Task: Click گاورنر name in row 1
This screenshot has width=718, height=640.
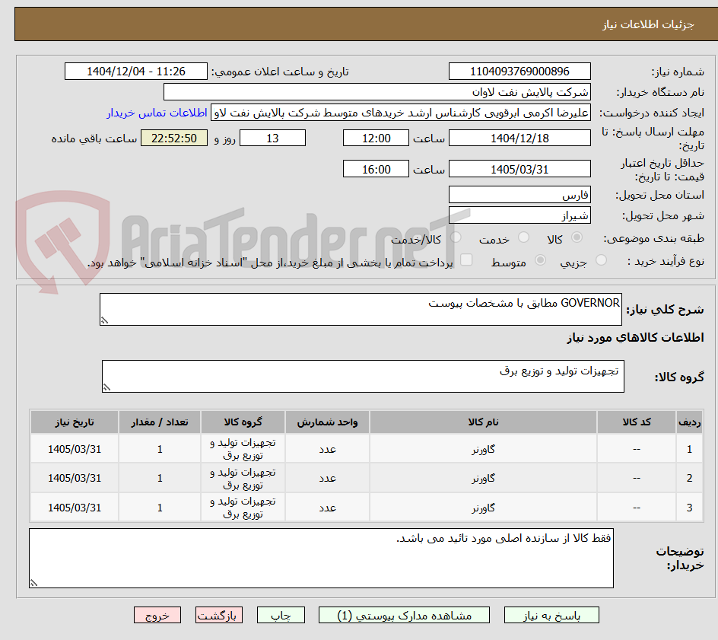Action: click(484, 450)
